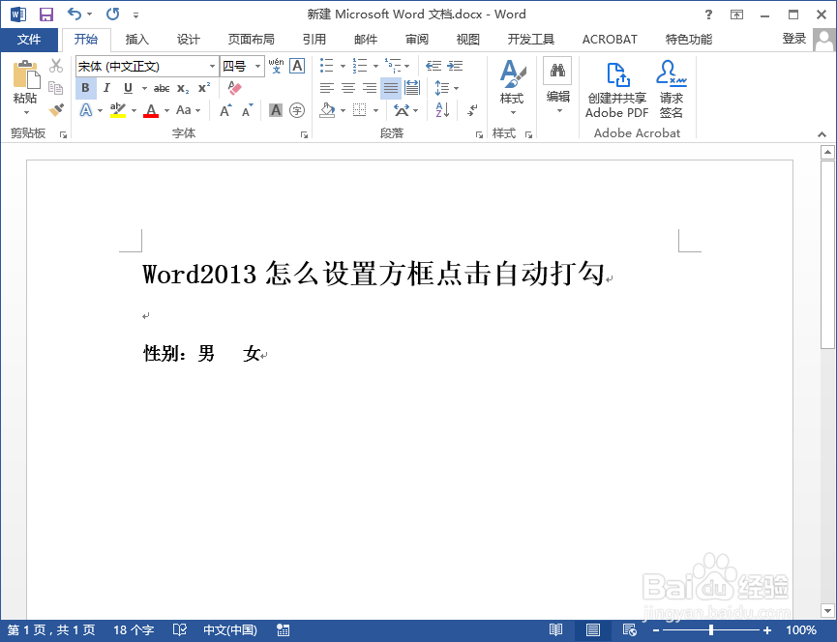Switch to the Developer tab
Viewport: 837px width, 642px height.
click(x=530, y=40)
